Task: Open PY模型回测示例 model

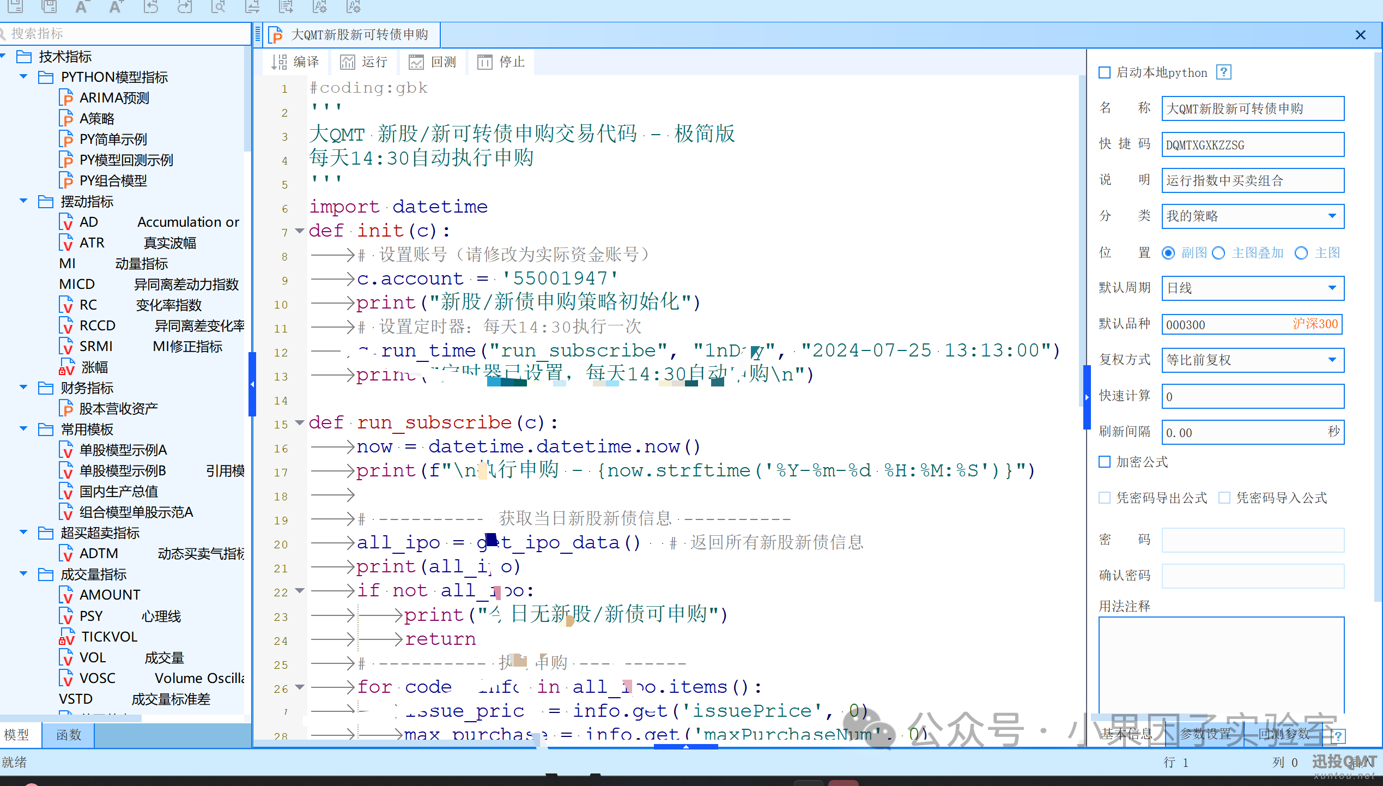Action: [x=117, y=160]
